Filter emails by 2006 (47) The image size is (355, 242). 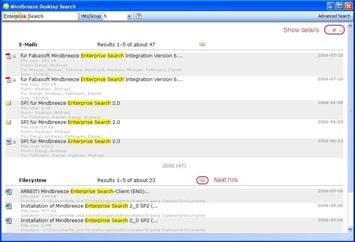pyautogui.click(x=174, y=166)
